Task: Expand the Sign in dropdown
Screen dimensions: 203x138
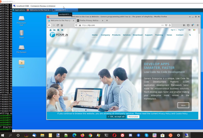Action: pyautogui.click(x=174, y=30)
